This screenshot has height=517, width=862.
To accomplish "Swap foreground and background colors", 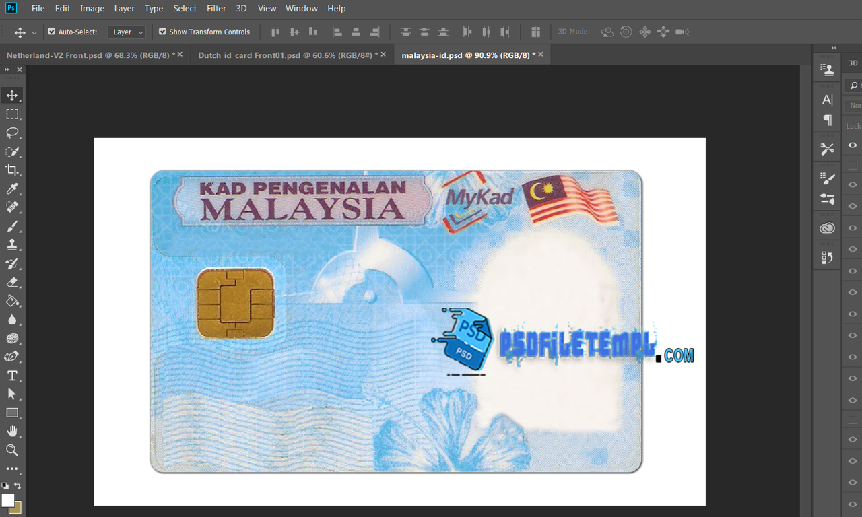I will pyautogui.click(x=18, y=485).
